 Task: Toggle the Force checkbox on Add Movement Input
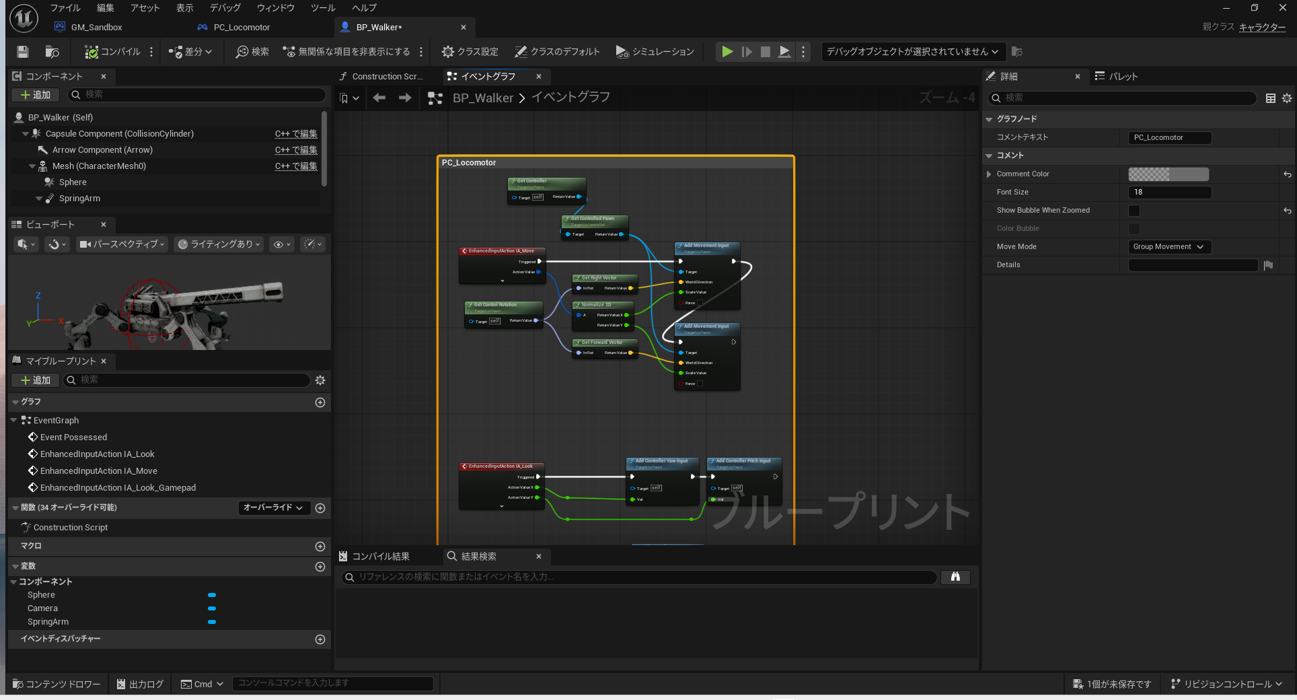tap(700, 303)
